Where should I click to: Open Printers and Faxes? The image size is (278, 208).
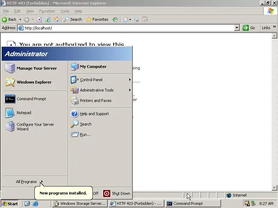pyautogui.click(x=101, y=101)
